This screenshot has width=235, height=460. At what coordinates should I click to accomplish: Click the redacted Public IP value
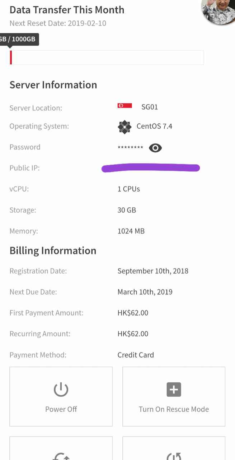pos(151,168)
